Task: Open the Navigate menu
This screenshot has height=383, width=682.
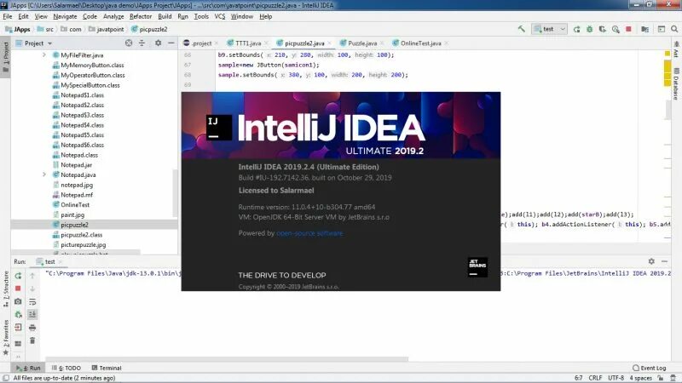Action: pos(65,16)
